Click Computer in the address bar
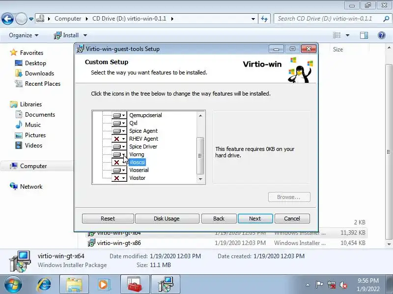Image resolution: width=393 pixels, height=294 pixels. pos(68,19)
